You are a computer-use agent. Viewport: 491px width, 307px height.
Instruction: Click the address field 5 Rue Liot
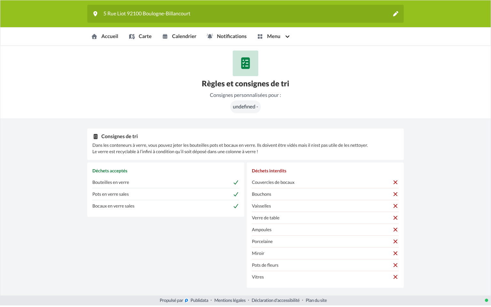coord(245,14)
